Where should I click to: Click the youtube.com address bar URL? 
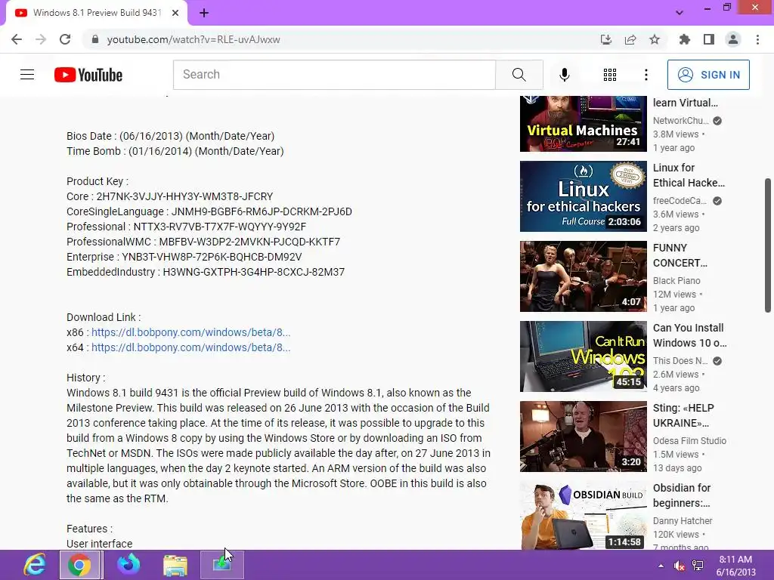(193, 39)
